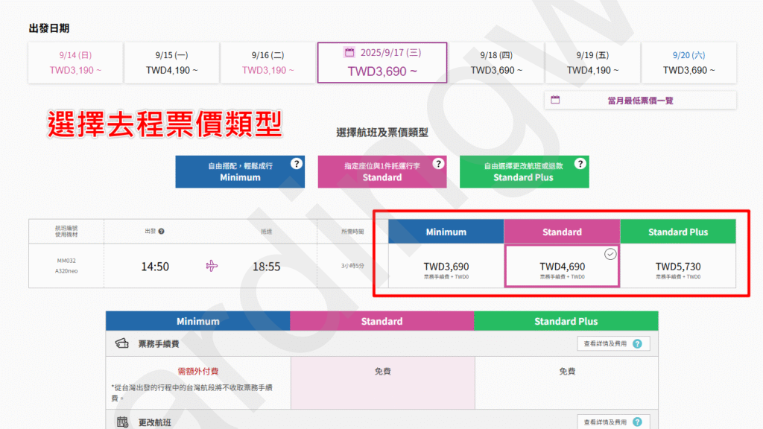Viewport: 763px width, 429px height.
Task: Select the 9/19 (五) departure date
Action: click(x=592, y=63)
